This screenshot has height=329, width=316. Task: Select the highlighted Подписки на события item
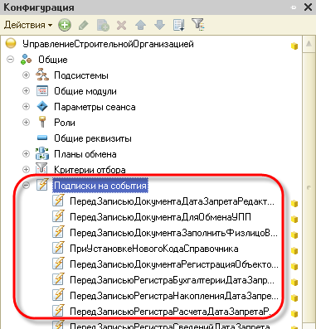[x=100, y=186]
